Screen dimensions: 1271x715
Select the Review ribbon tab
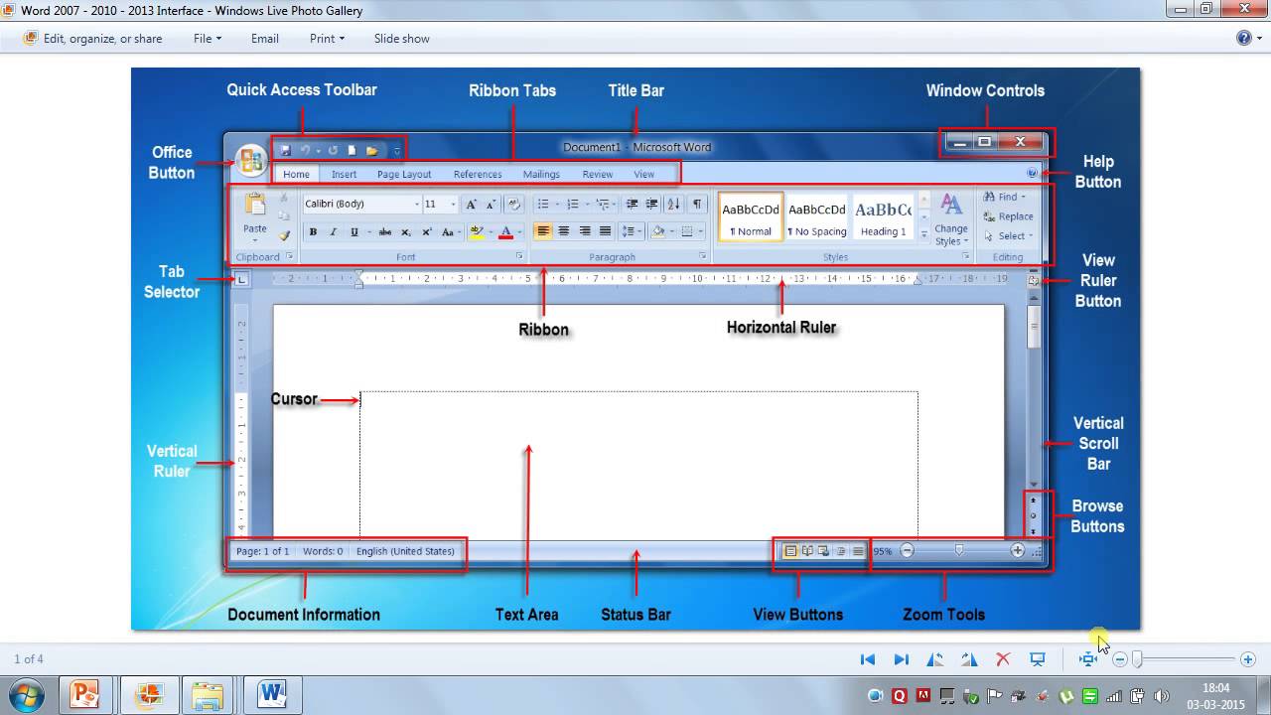coord(598,174)
